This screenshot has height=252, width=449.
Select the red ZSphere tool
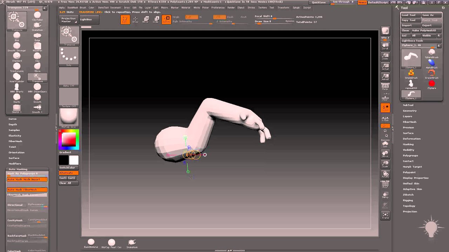click(431, 84)
